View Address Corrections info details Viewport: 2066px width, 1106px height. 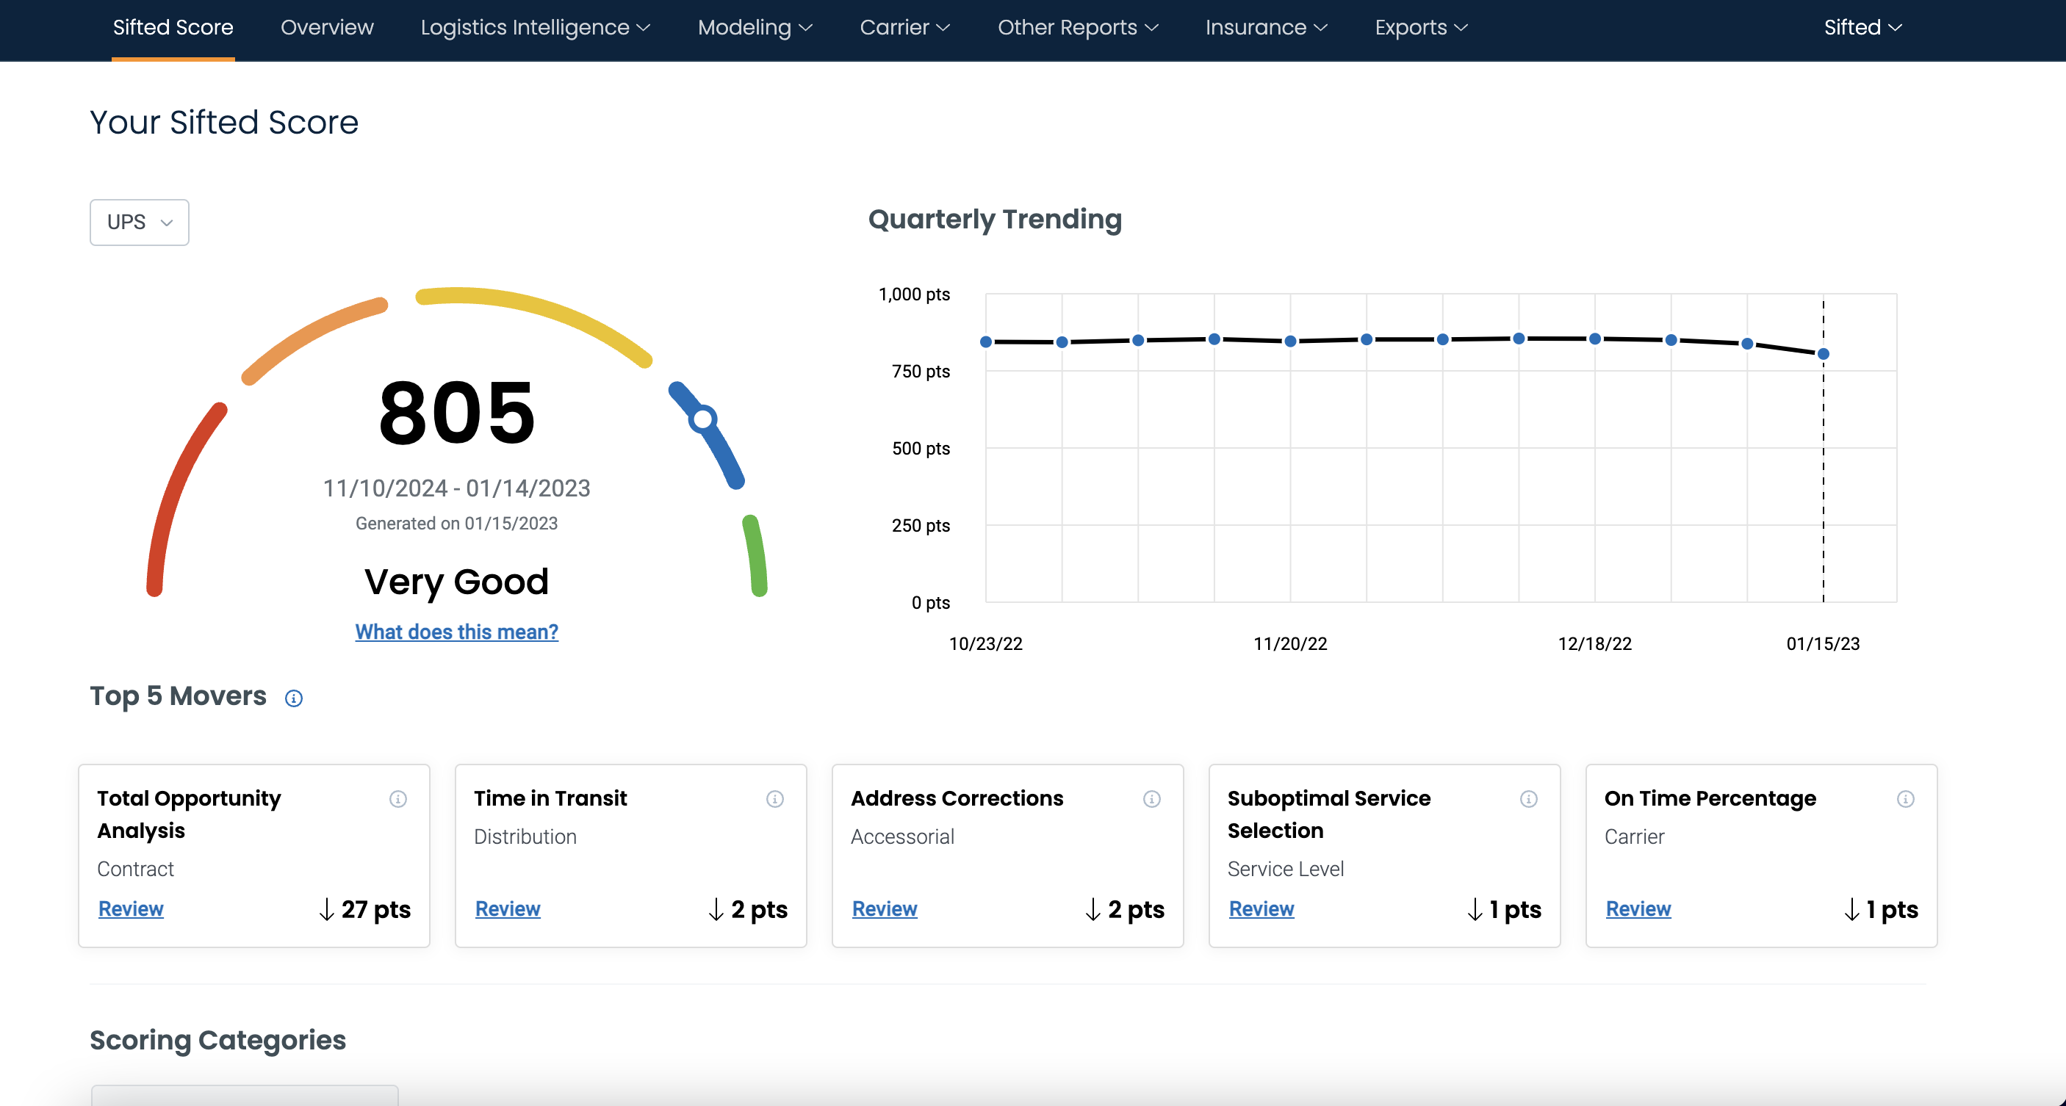1152,798
